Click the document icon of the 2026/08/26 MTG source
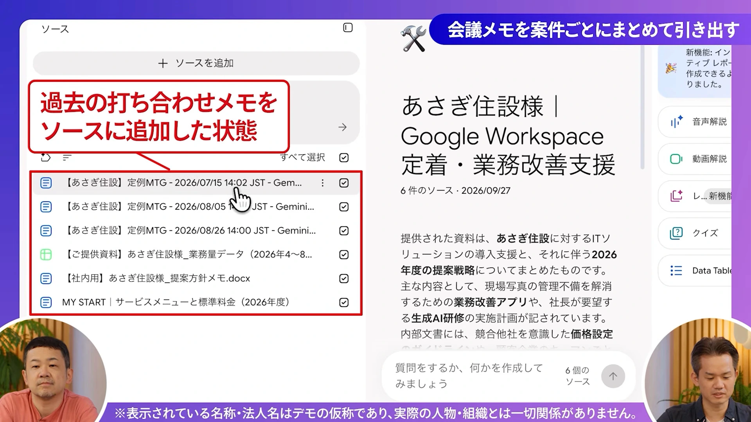The image size is (751, 422). 46,231
